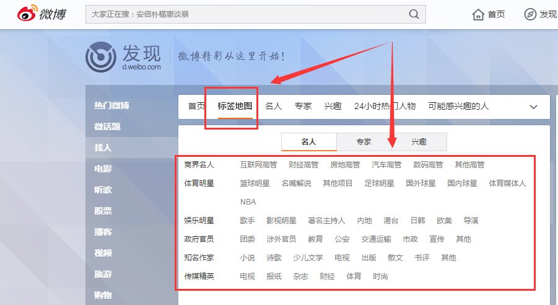Open the 篮球明星 tag link
This screenshot has height=305, width=558.
[255, 183]
